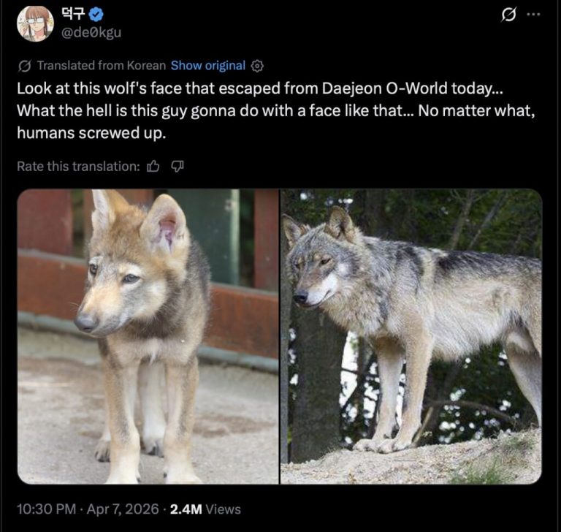
Task: Click the Translated from Korean label
Action: 101,66
